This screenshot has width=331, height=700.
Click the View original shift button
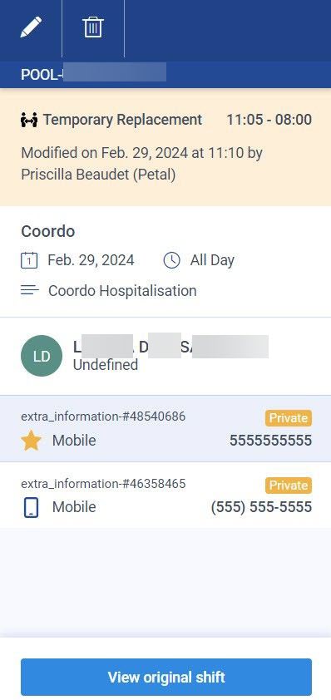(166, 678)
